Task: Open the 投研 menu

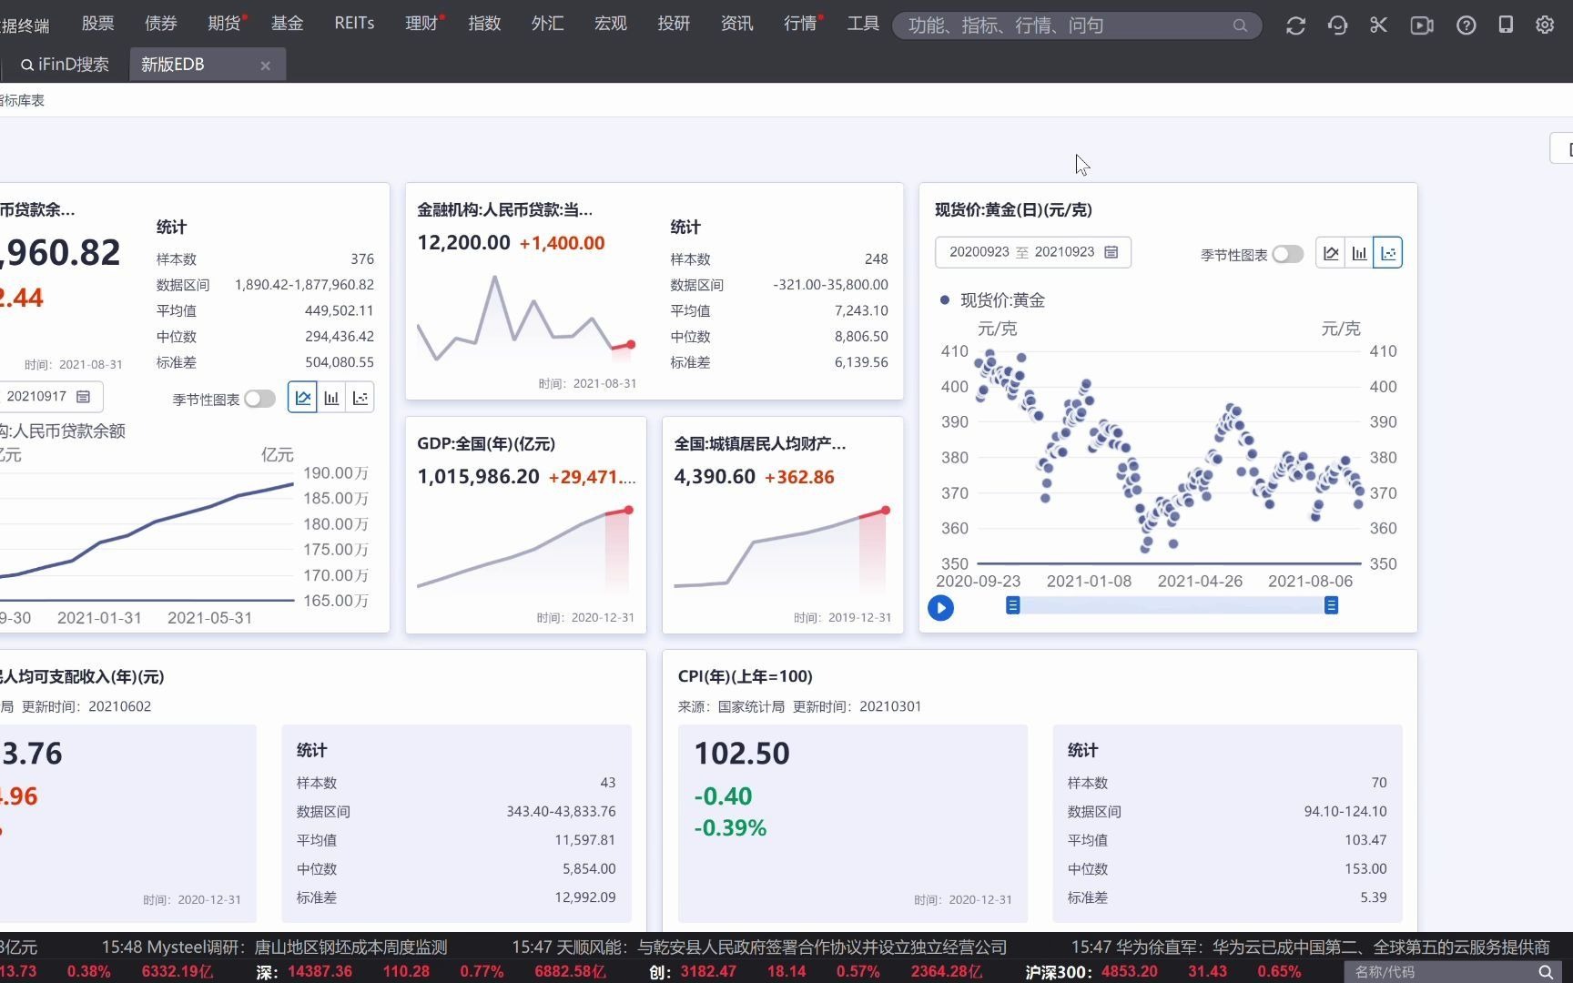Action: [x=675, y=24]
